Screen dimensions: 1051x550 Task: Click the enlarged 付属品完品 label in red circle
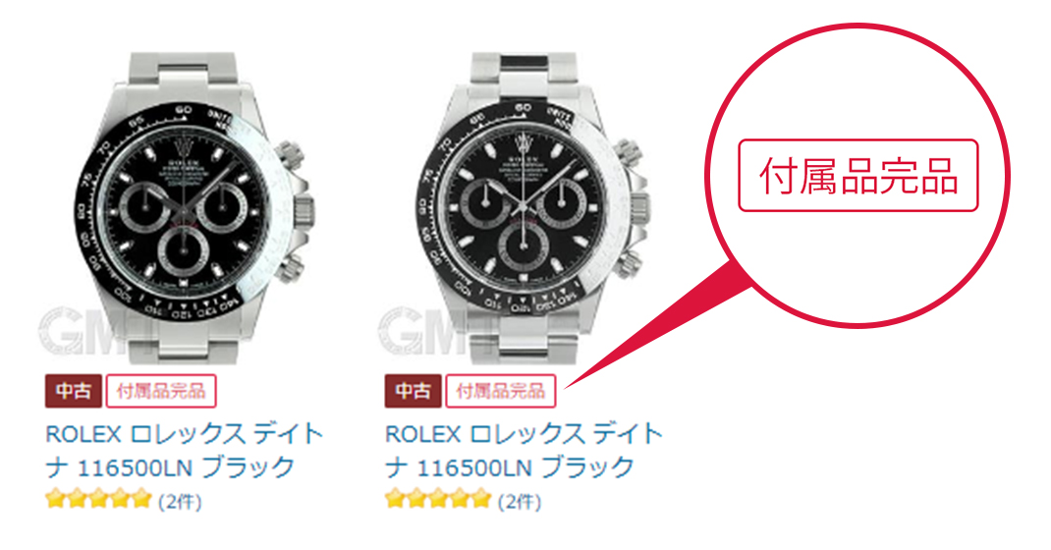(857, 176)
